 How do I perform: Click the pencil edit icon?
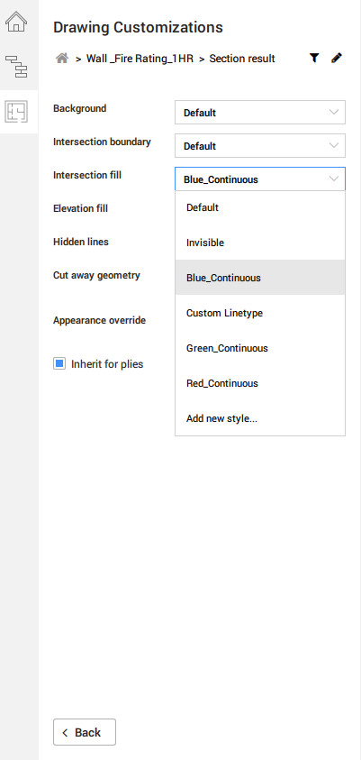click(x=337, y=59)
